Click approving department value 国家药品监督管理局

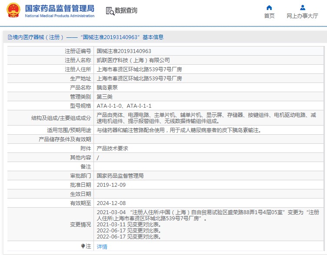pyautogui.click(x=120, y=176)
